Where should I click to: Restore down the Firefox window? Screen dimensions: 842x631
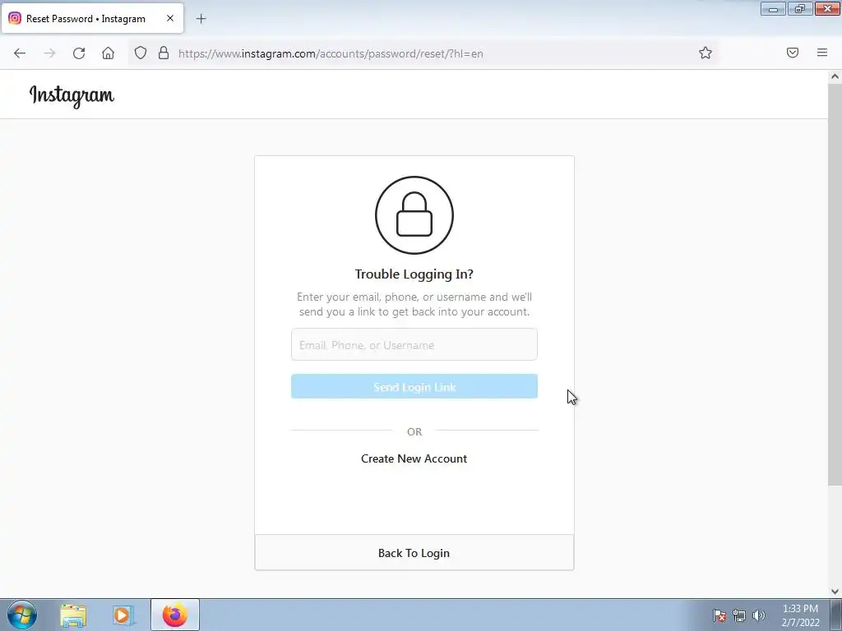pos(800,8)
